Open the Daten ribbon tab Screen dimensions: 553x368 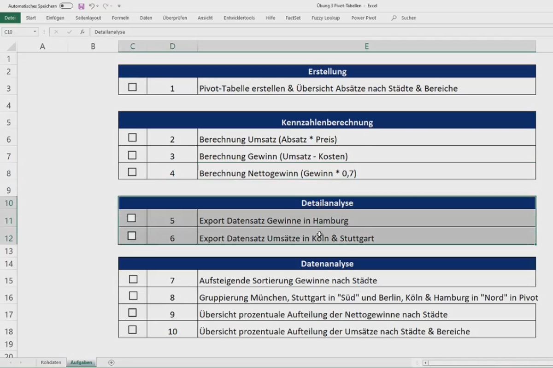pos(146,18)
